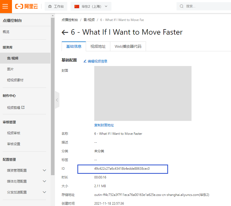231x206 pixels.
Task: Open the hamburger navigation menu
Action: 5,6
